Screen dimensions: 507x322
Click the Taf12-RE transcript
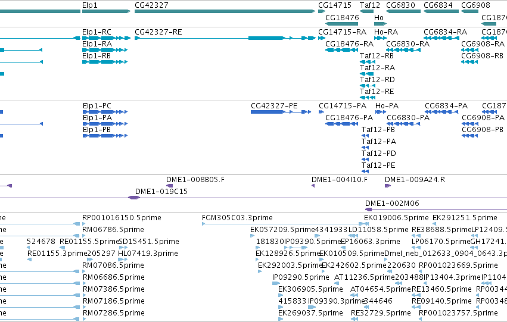pyautogui.click(x=368, y=98)
